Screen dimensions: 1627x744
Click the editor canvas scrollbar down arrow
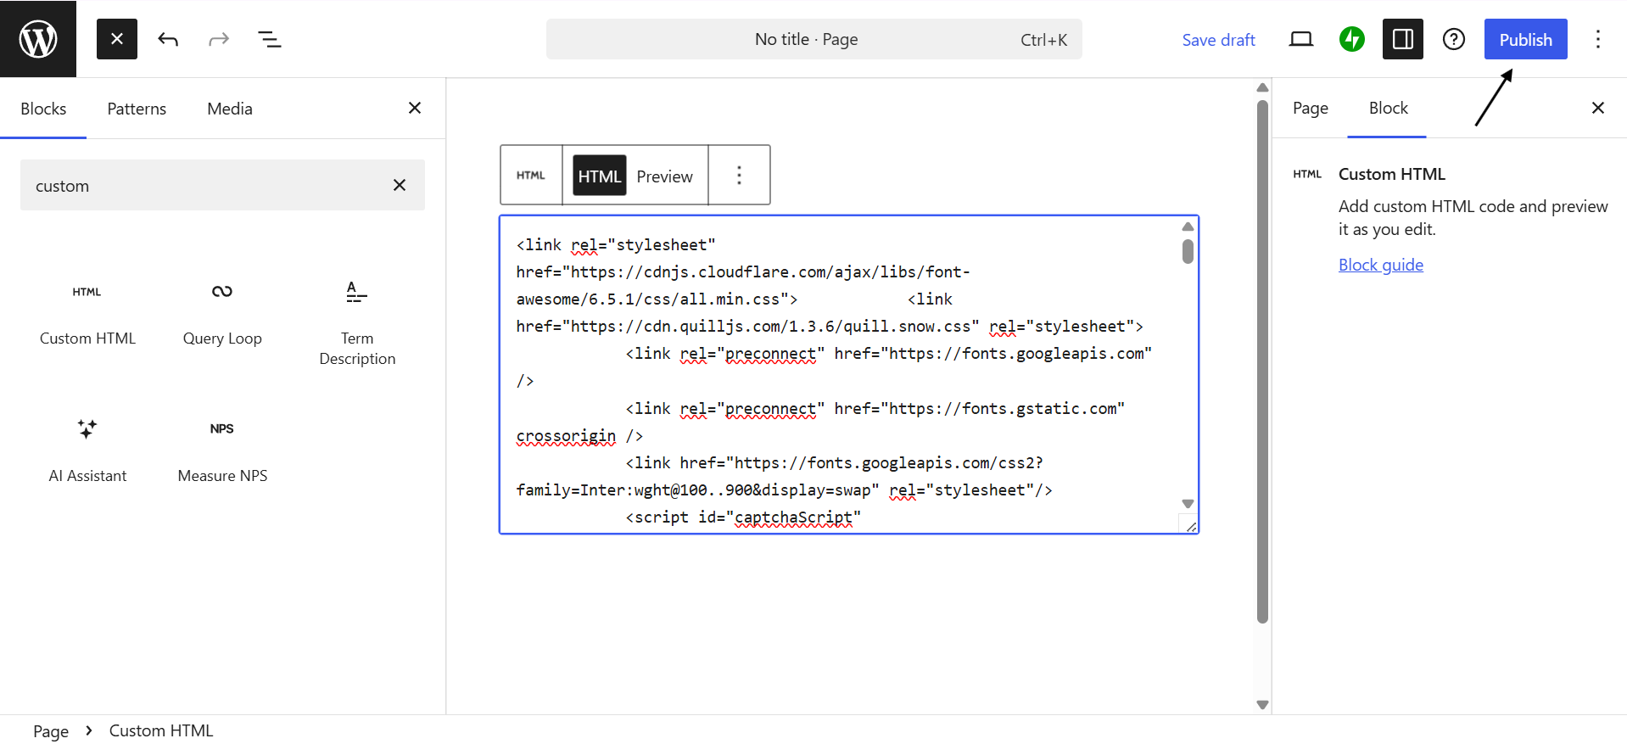pyautogui.click(x=1262, y=704)
